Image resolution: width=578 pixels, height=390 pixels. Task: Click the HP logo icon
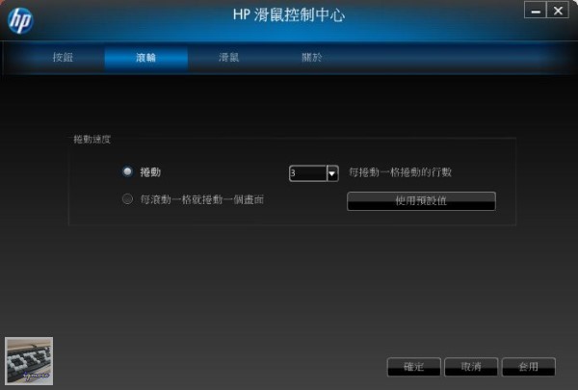[x=20, y=21]
